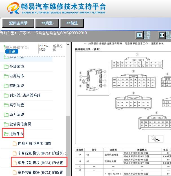
Task: Click the page icon beside BCM 的拆卸
Action: (x=14, y=153)
